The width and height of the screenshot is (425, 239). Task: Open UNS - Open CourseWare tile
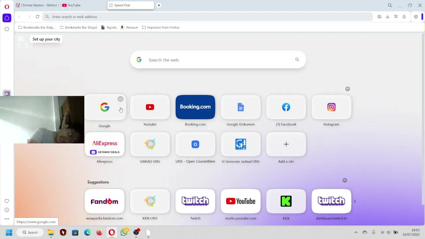[x=195, y=144]
